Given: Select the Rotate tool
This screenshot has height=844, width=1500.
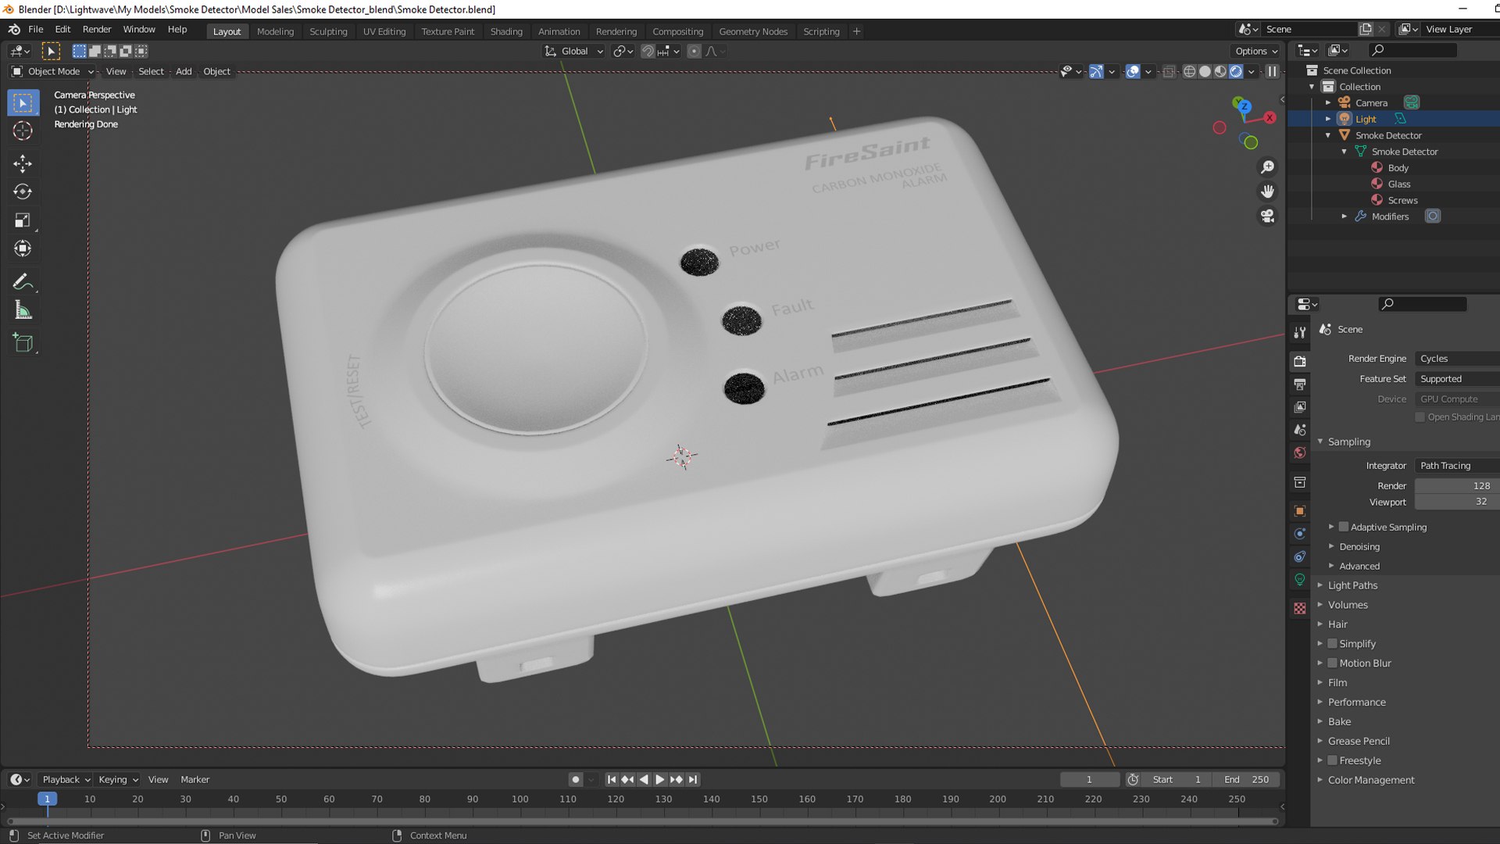Looking at the screenshot, I should (x=23, y=191).
